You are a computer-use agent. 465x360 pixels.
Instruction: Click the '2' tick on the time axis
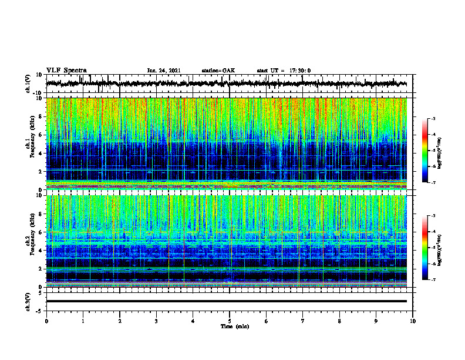(120, 321)
